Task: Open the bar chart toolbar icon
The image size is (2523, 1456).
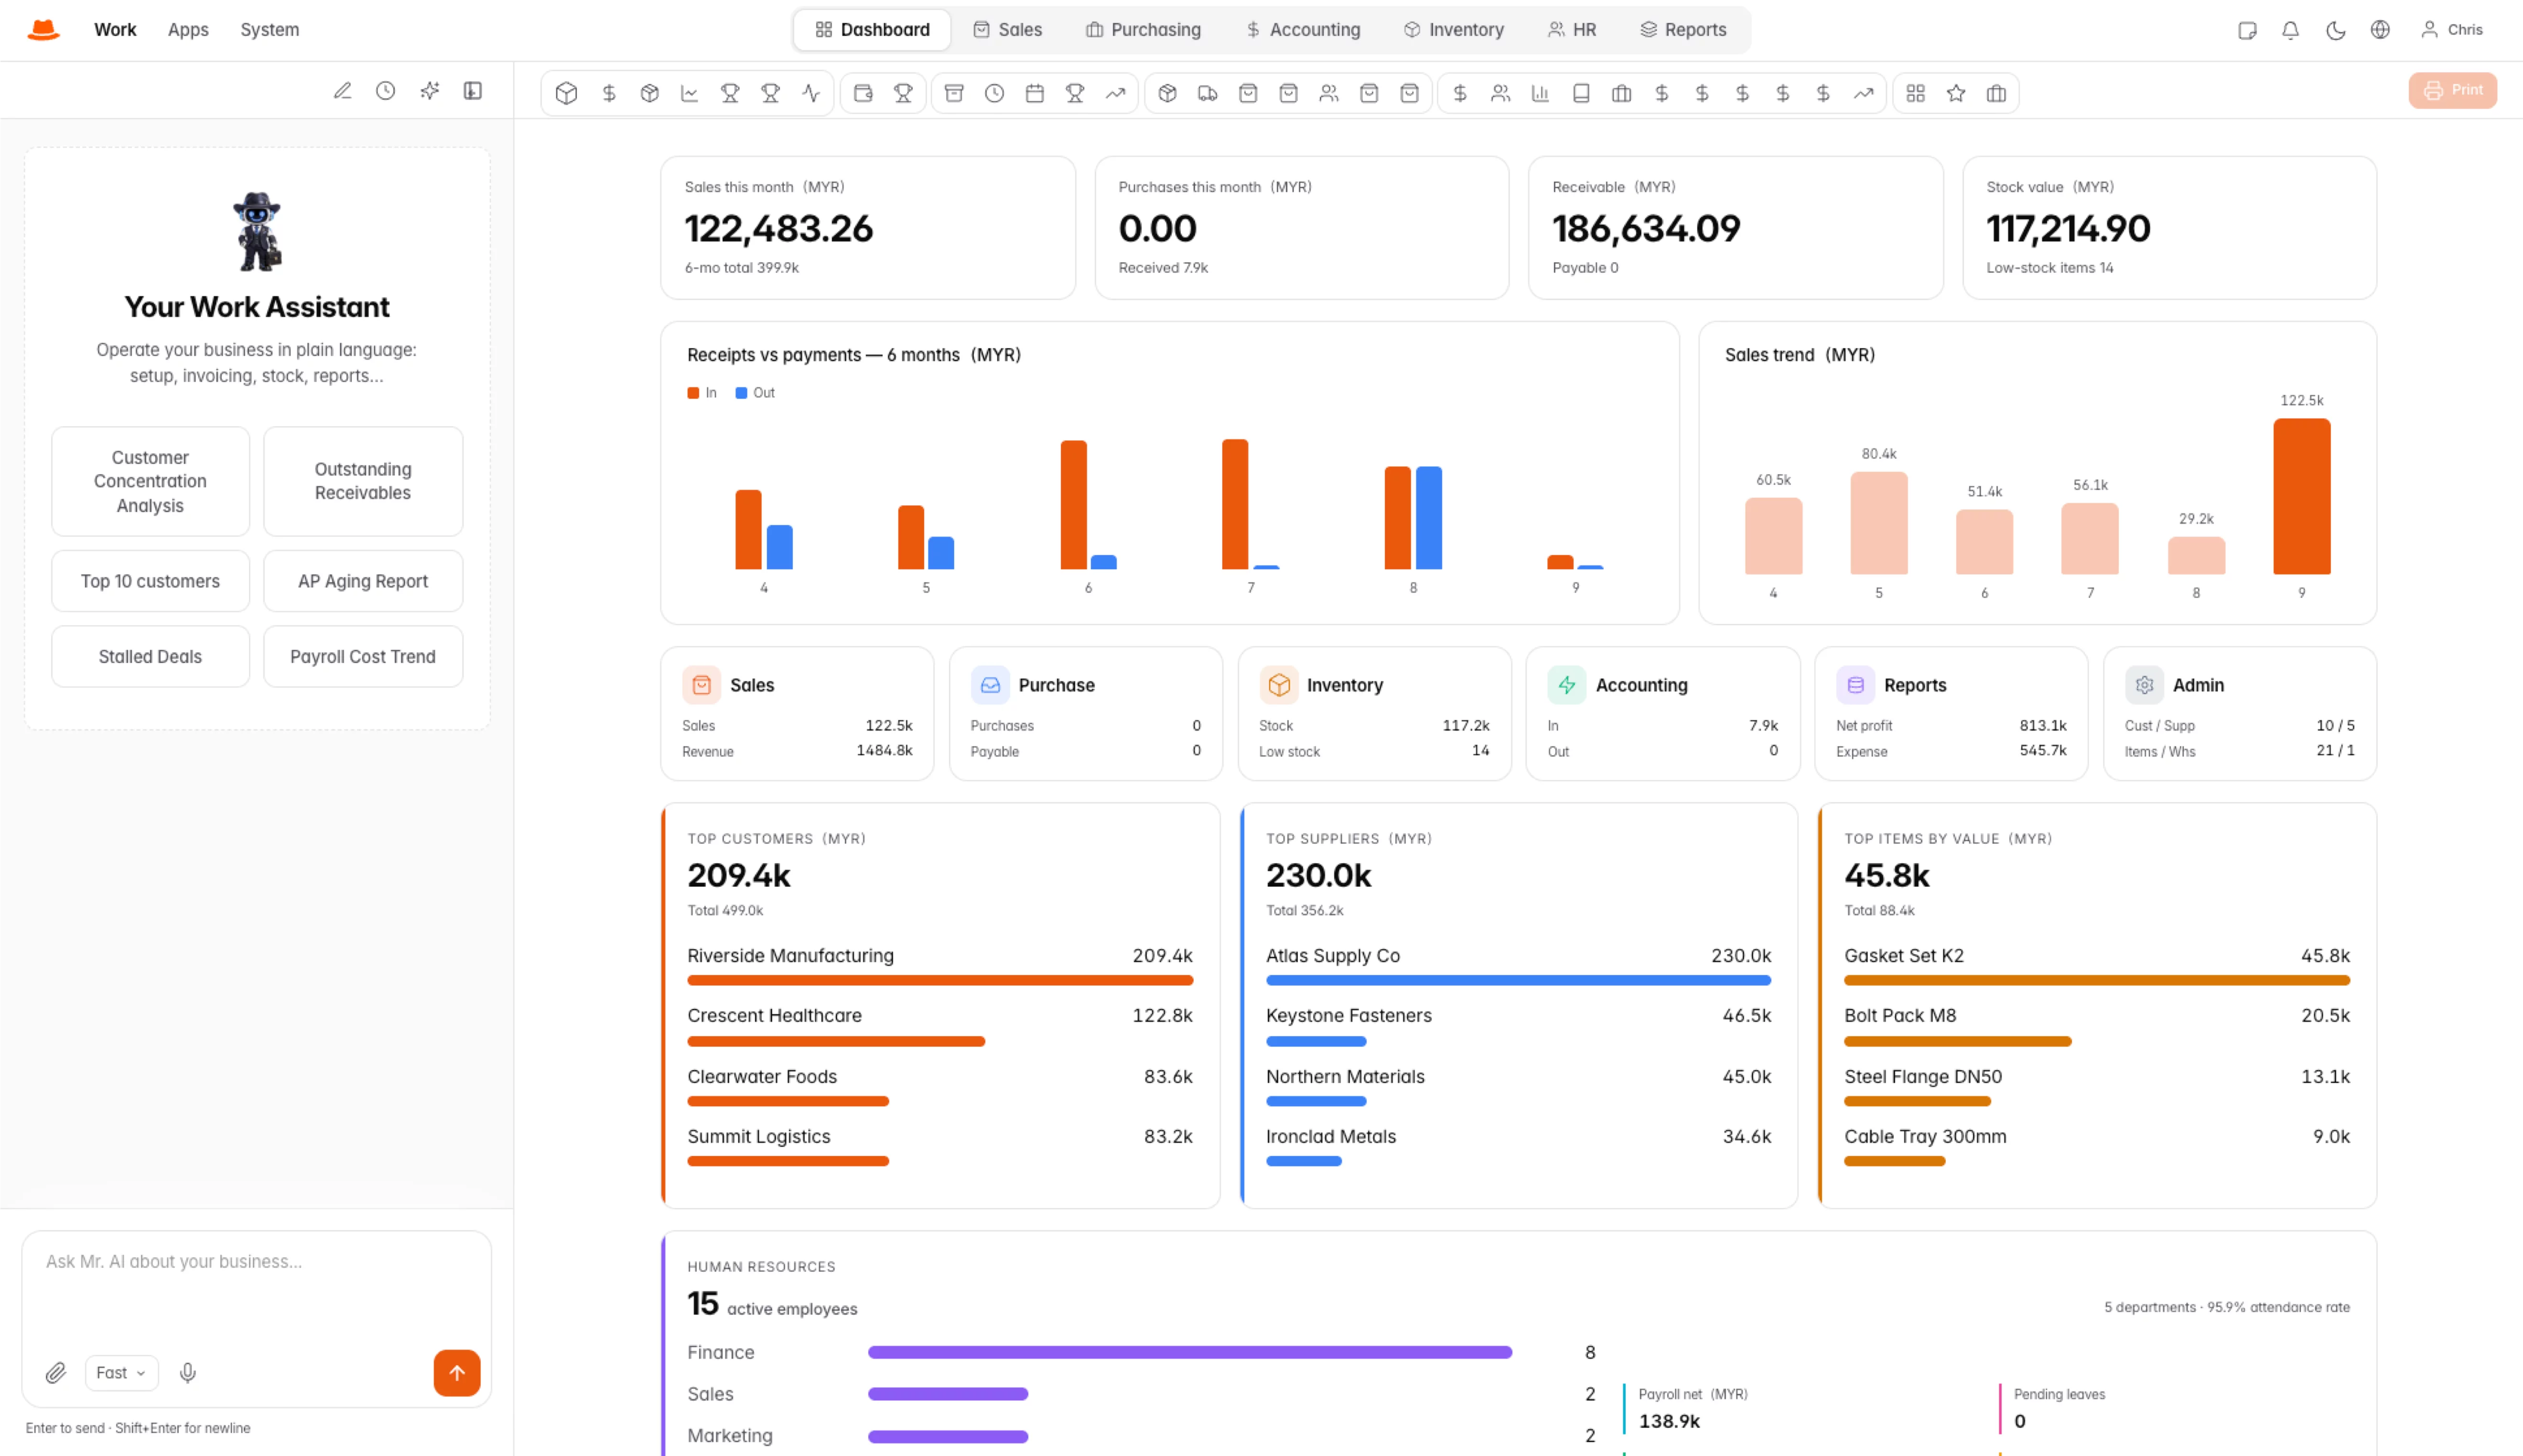Action: [1540, 93]
